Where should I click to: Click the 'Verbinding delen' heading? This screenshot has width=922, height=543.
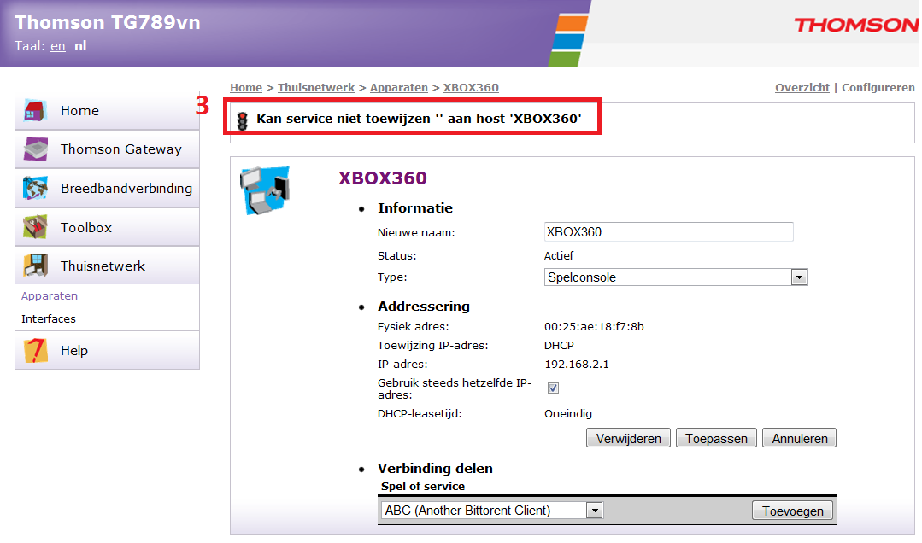tap(435, 469)
